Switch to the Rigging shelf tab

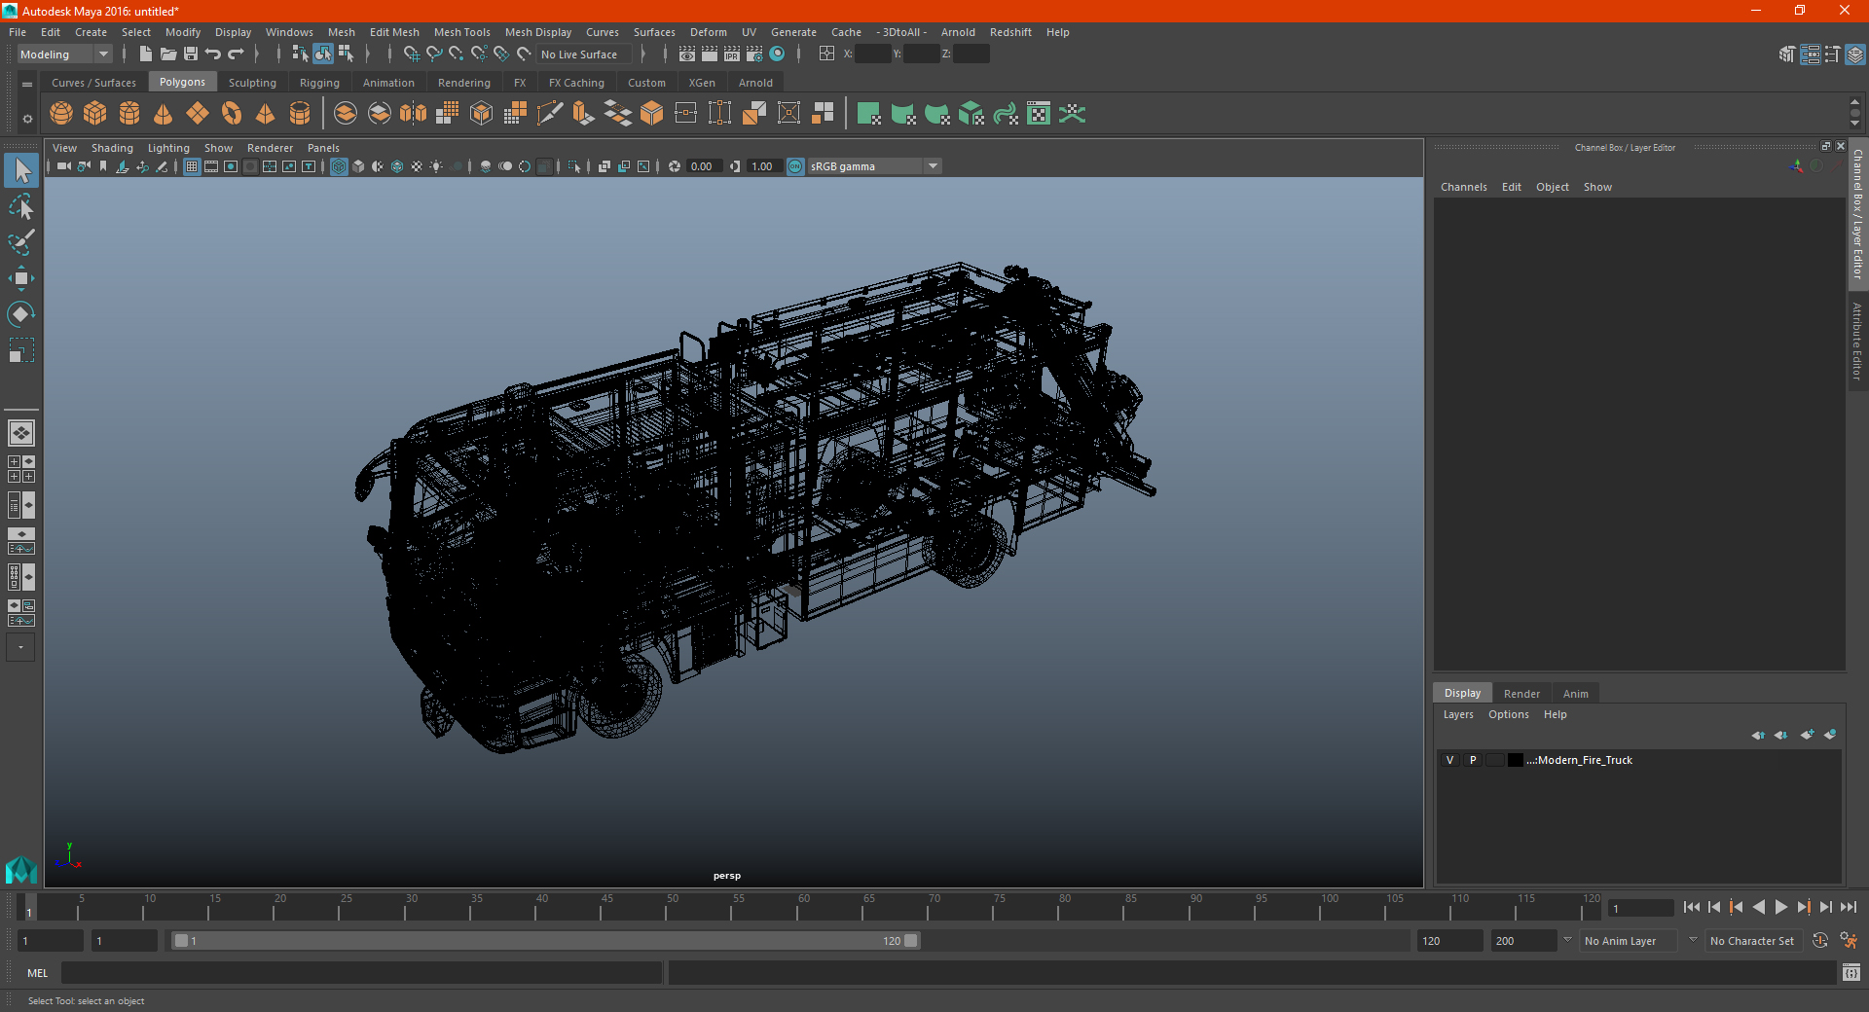point(319,83)
